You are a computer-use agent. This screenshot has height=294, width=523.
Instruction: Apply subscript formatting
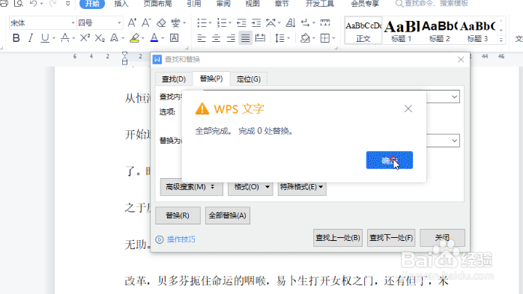100,38
